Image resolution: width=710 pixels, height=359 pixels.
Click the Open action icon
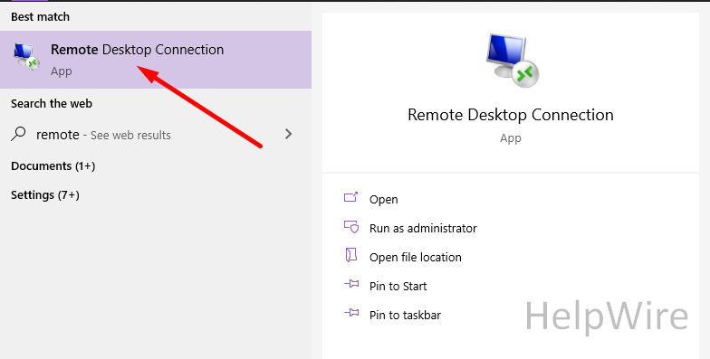coord(351,197)
